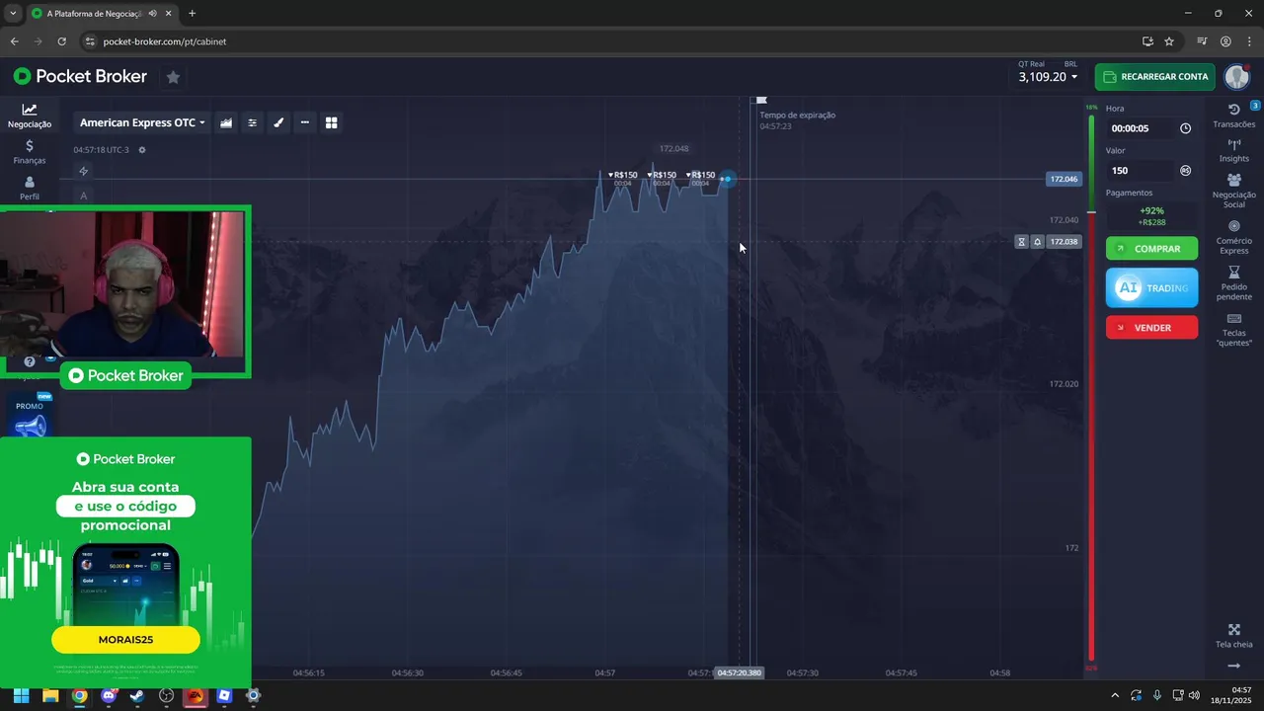This screenshot has height=711, width=1264.
Task: Open the chart clock settings gear
Action: (142, 150)
